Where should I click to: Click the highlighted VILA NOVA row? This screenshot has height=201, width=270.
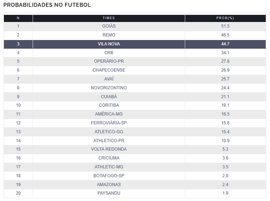click(x=135, y=44)
